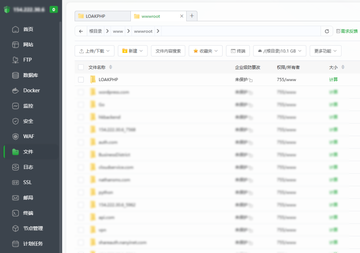
Task: Expand chevron after wwwroot in path
Action: (158, 31)
